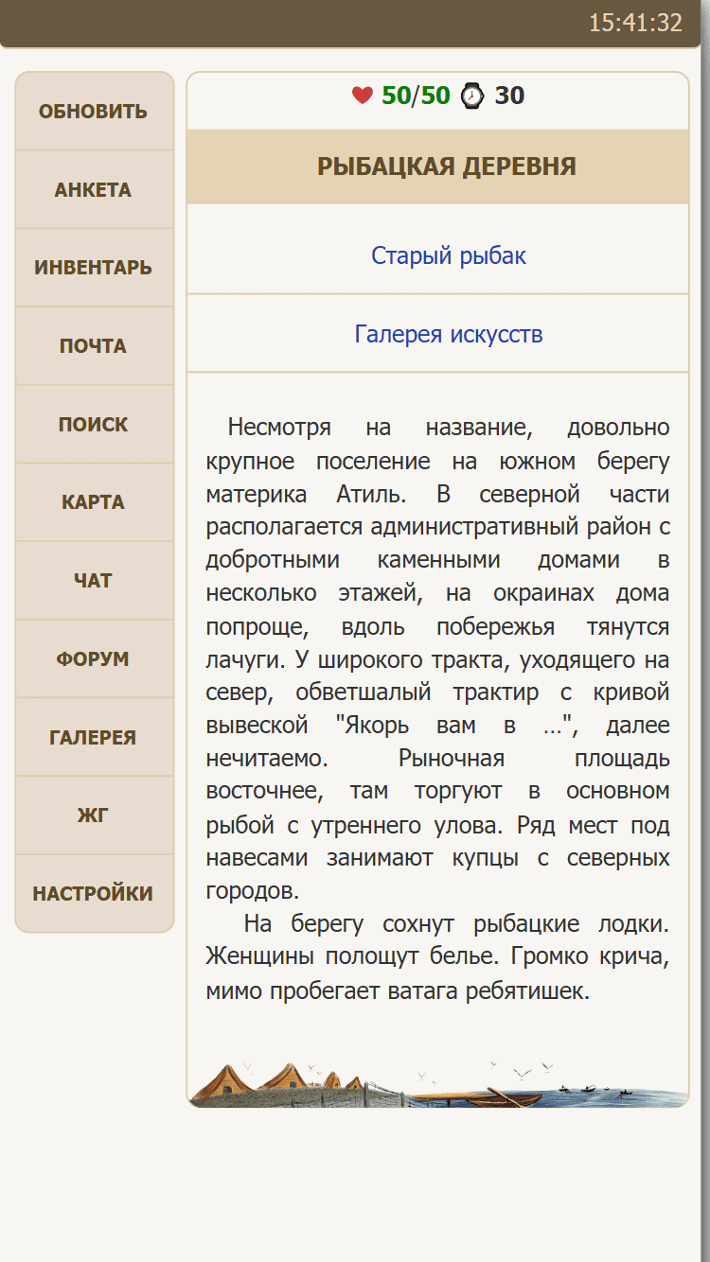Talk to Старый рыбак link
The width and height of the screenshot is (710, 1262).
click(x=448, y=255)
